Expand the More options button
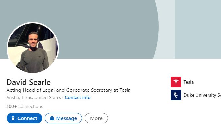This screenshot has width=221, height=124. [x=96, y=118]
